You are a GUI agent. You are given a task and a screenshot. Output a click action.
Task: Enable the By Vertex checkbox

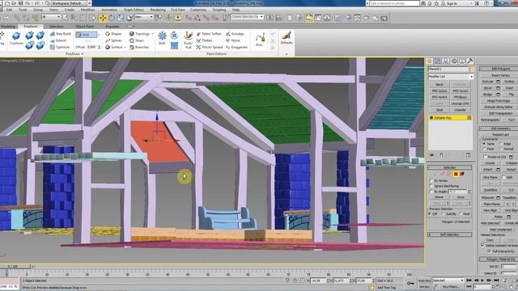(431, 181)
